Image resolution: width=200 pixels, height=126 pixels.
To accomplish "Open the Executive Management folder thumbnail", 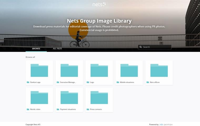I will (69, 70).
